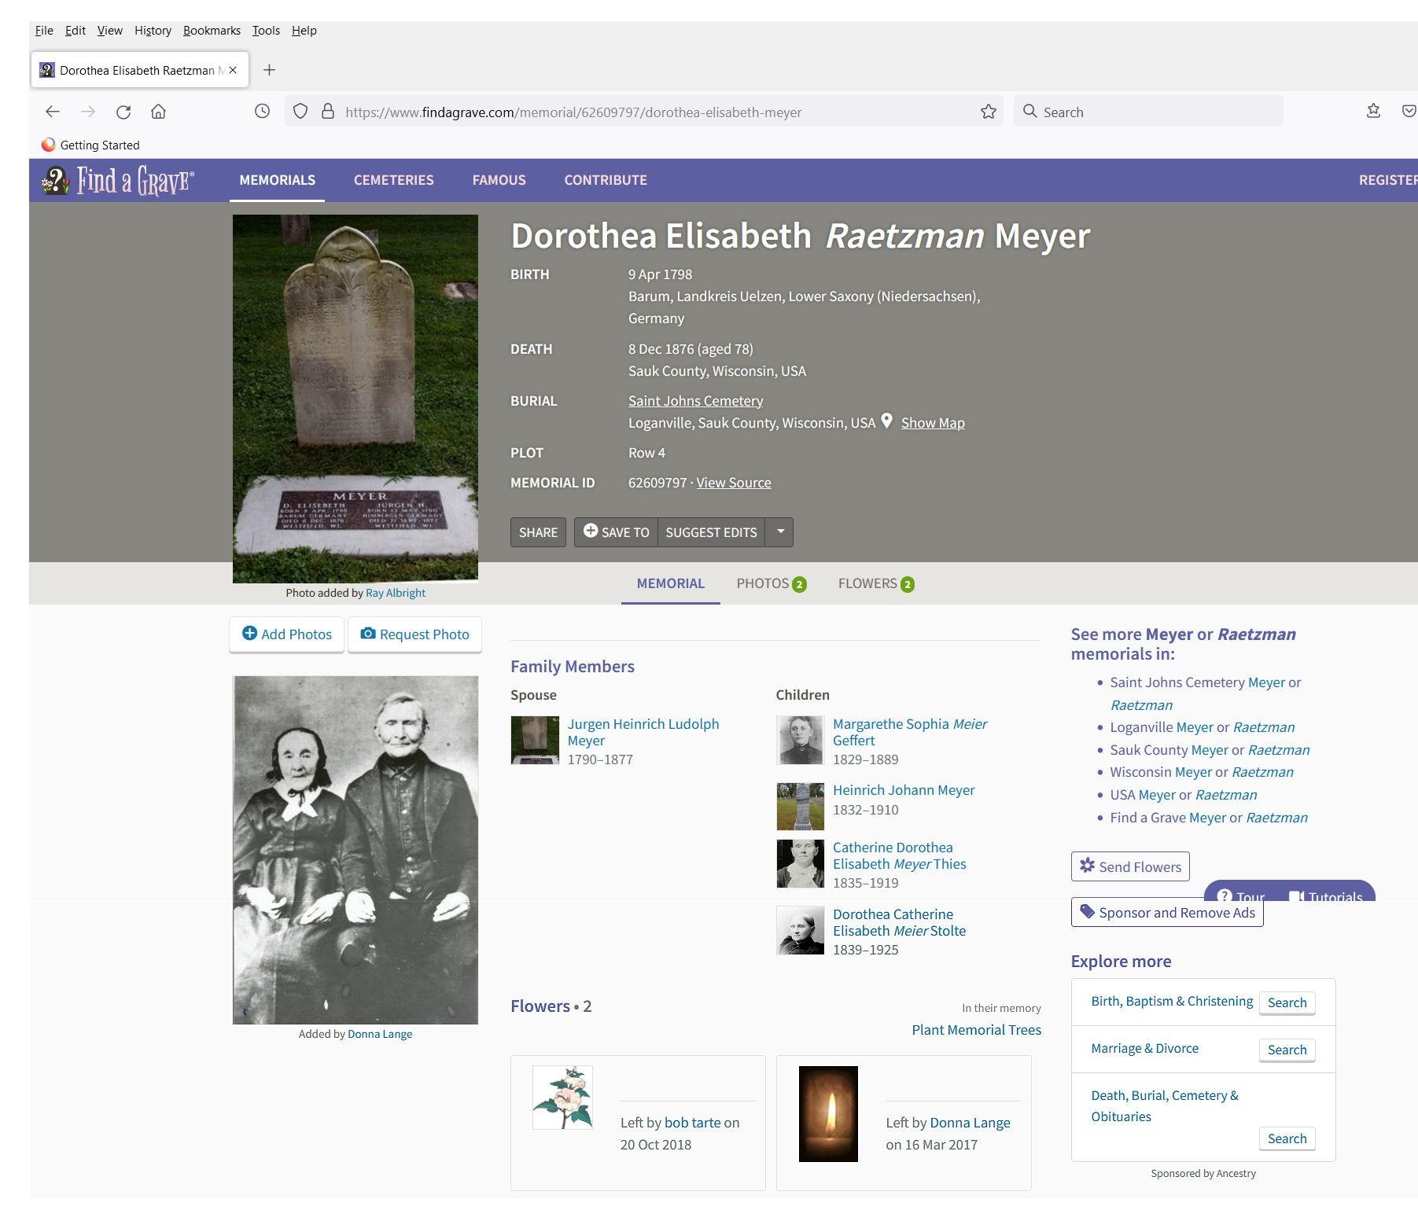The image size is (1418, 1221).
Task: Click the Share button
Action: 538,532
